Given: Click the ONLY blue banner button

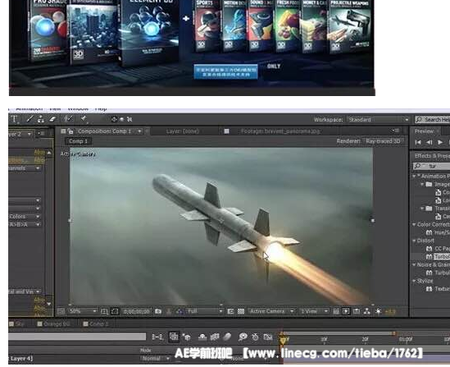Looking at the screenshot, I should (x=225, y=71).
